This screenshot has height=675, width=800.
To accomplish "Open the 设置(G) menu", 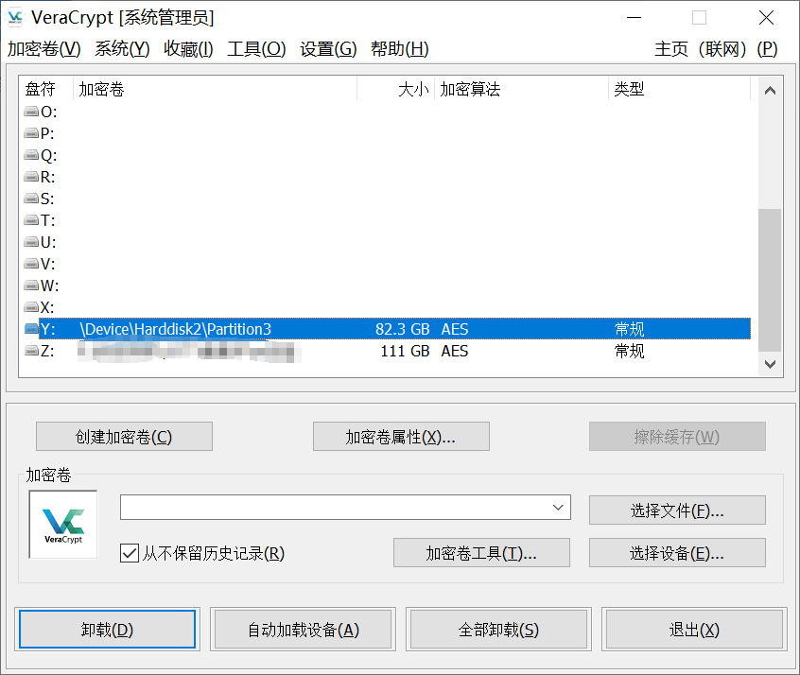I will [328, 49].
